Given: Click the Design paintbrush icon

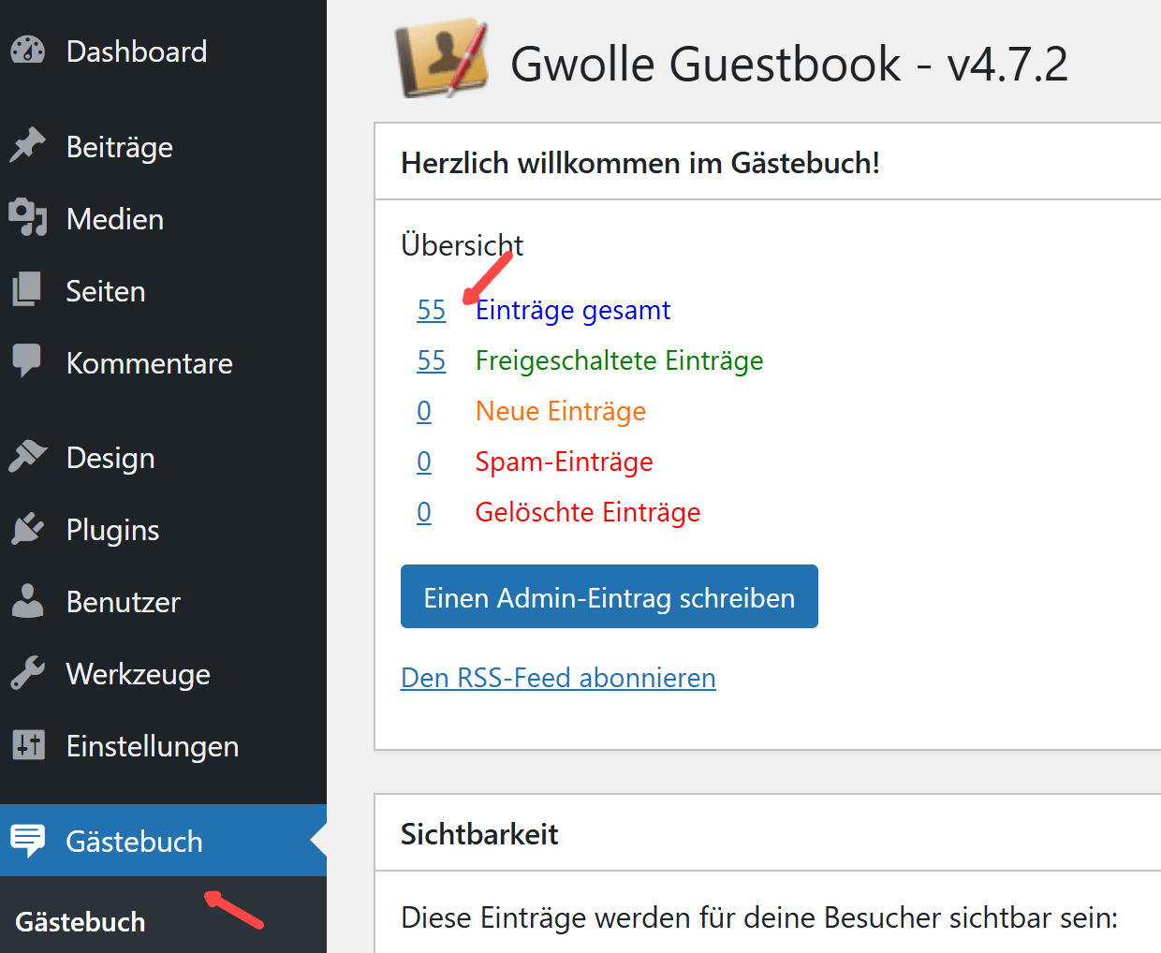Looking at the screenshot, I should [x=28, y=457].
